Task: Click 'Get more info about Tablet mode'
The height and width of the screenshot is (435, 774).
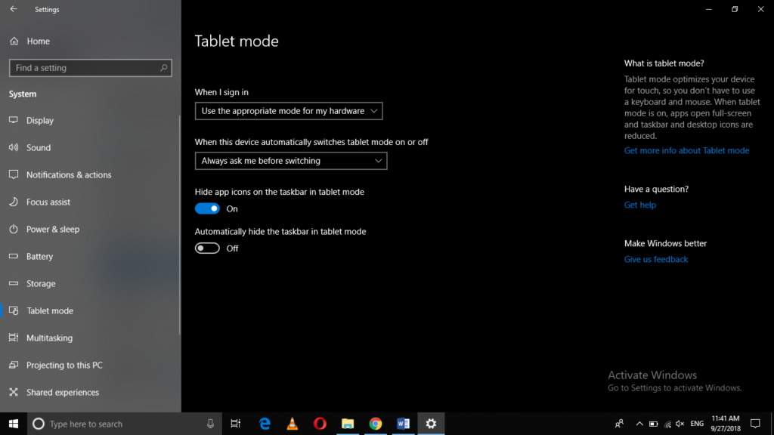Action: point(686,150)
